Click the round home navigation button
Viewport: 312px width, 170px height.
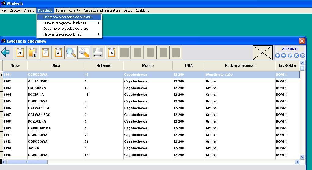(290, 56)
